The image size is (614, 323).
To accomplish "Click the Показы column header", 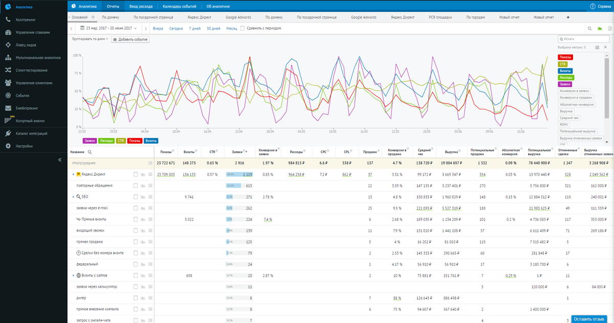I will [165, 152].
